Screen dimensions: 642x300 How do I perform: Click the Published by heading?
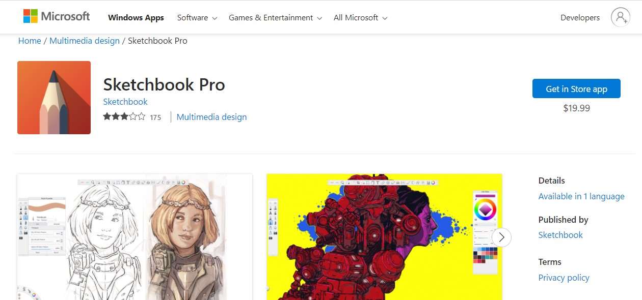pyautogui.click(x=564, y=220)
